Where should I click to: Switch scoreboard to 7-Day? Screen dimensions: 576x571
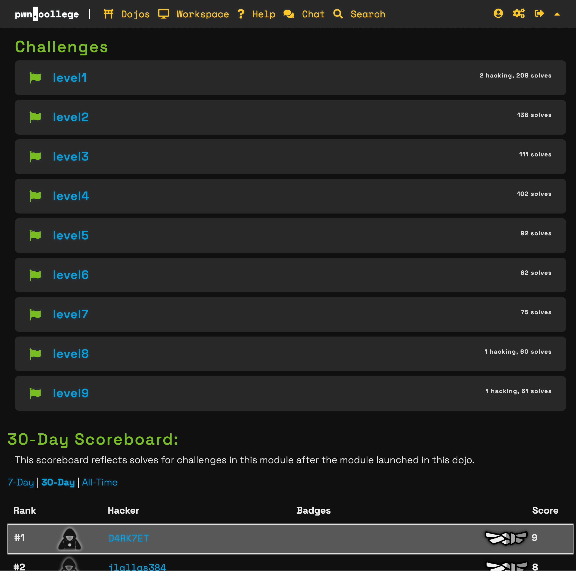(x=21, y=482)
